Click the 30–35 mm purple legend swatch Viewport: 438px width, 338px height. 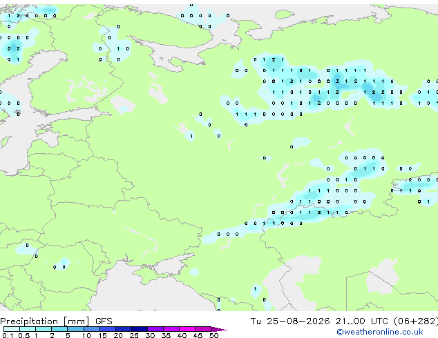coord(155,329)
